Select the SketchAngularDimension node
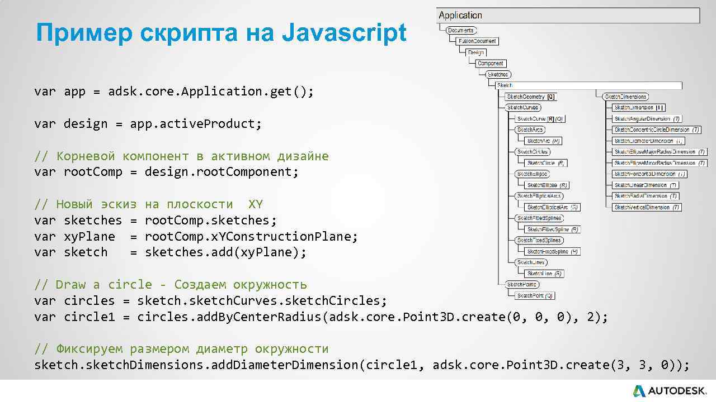The width and height of the screenshot is (716, 402). click(648, 119)
